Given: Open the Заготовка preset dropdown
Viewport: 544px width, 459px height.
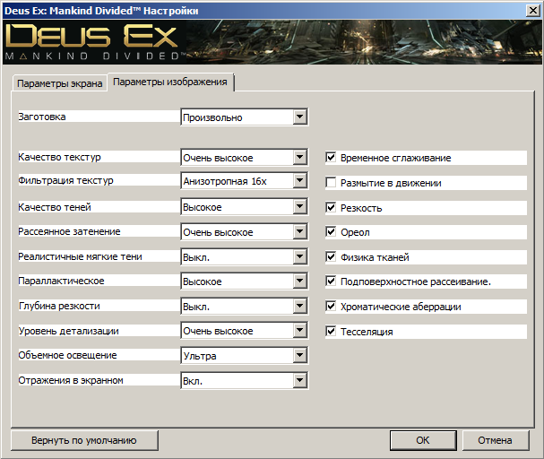Looking at the screenshot, I should click(x=245, y=117).
